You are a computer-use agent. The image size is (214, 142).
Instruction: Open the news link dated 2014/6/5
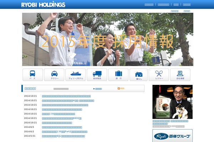[x=62, y=127]
